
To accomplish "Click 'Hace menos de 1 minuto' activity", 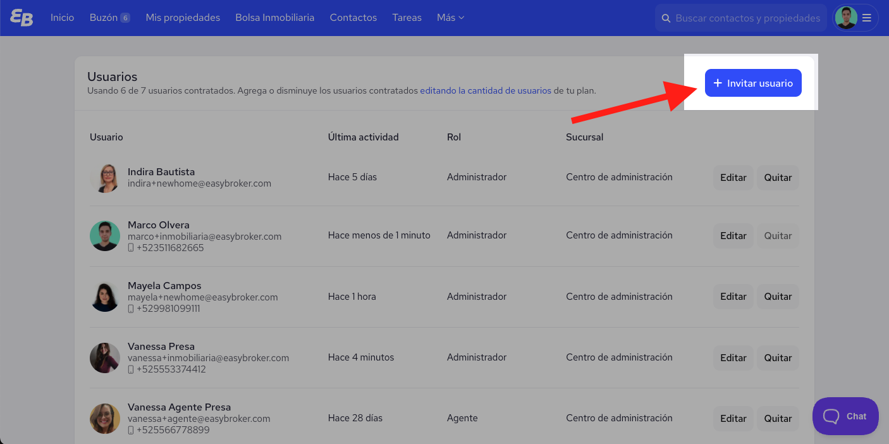I will [x=379, y=235].
